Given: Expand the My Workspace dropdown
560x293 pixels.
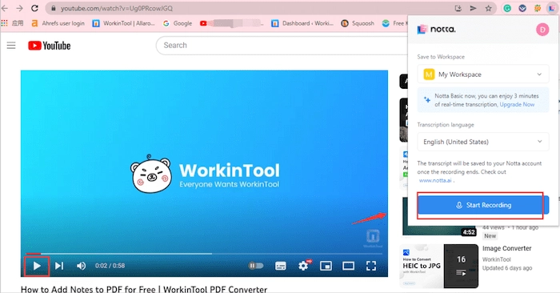Looking at the screenshot, I should [x=483, y=74].
